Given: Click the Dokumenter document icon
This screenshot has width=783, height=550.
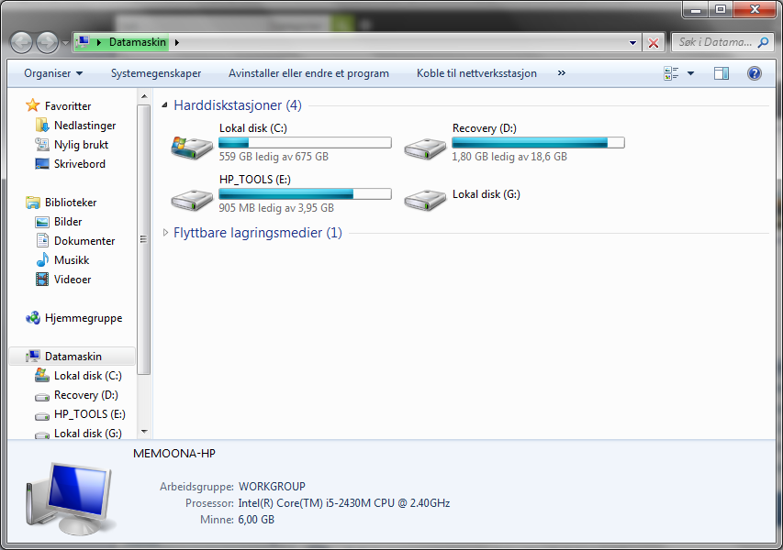Looking at the screenshot, I should (42, 240).
